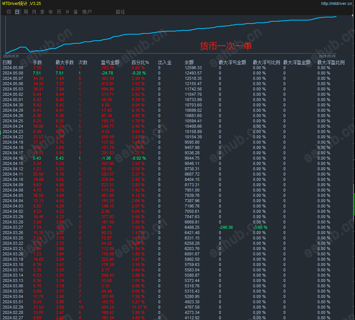Click the -246.36 floating loss value

point(226,228)
